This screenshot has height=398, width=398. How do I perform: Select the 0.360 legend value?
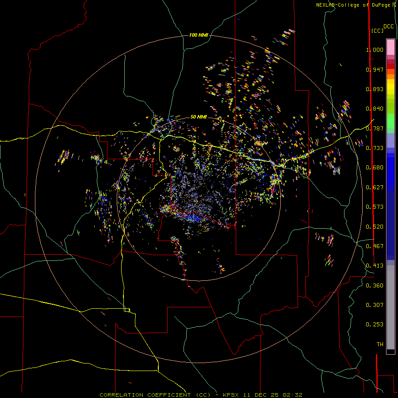(x=375, y=286)
